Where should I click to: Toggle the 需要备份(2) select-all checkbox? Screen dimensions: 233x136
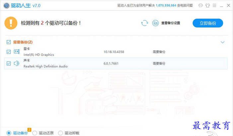point(9,42)
